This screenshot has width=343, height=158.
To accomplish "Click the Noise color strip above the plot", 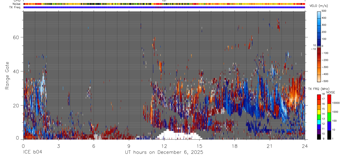I will (x=164, y=4).
